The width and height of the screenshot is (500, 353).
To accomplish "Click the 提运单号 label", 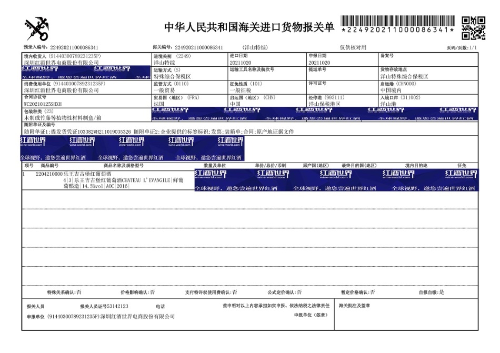I will click(x=317, y=69).
